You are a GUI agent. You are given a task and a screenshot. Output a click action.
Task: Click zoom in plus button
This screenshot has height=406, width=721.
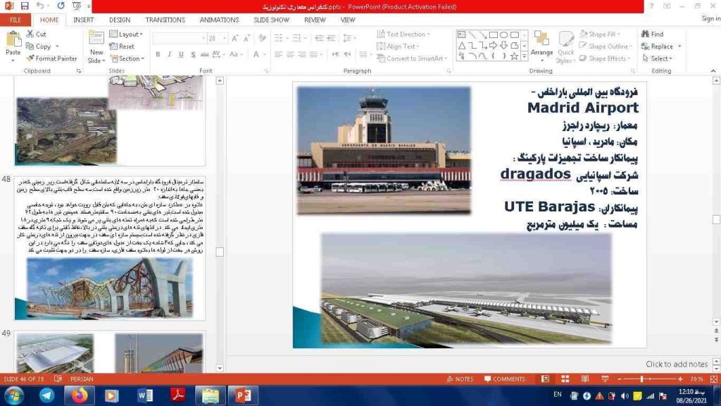click(679, 379)
